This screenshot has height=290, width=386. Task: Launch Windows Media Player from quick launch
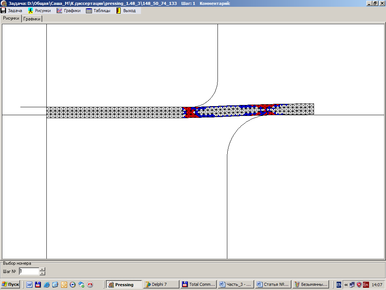73,285
